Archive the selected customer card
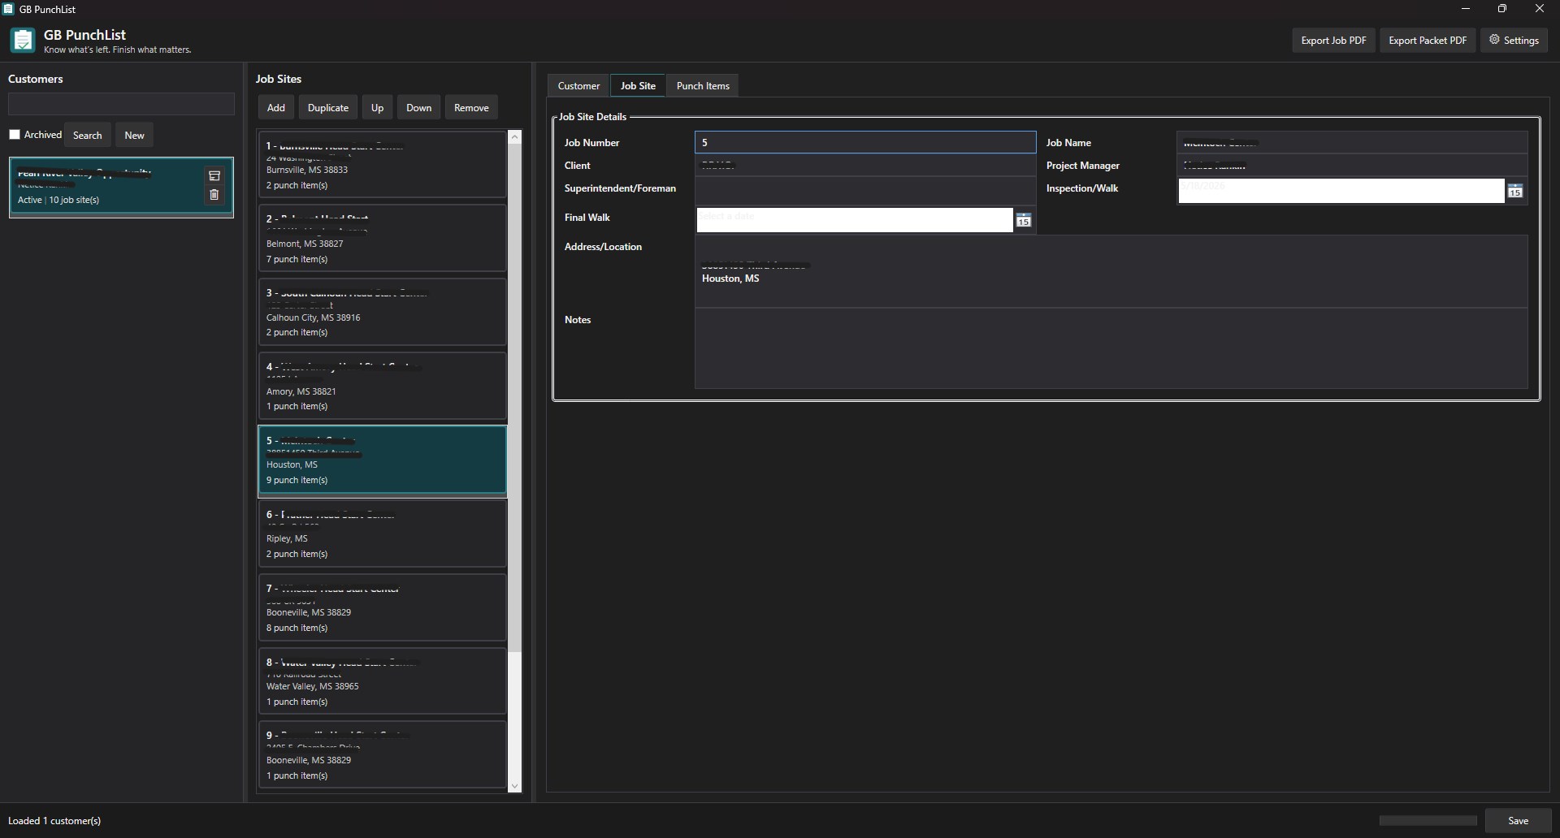The width and height of the screenshot is (1560, 838). (214, 175)
